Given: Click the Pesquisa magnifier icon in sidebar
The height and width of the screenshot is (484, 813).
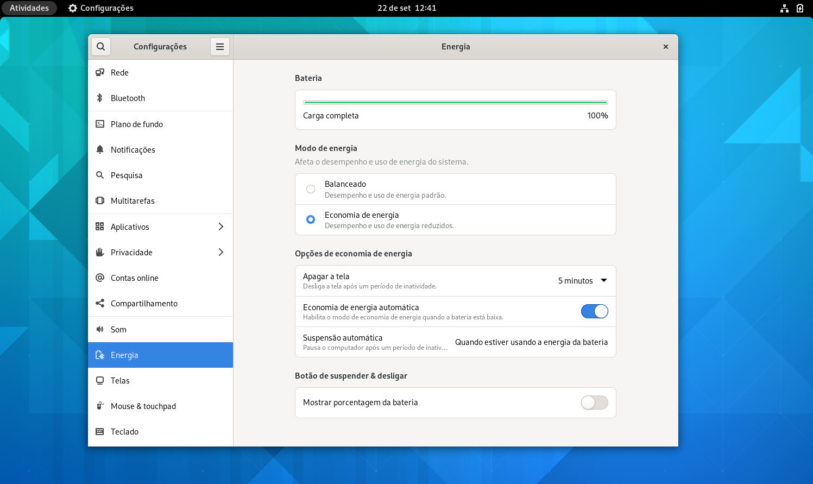Looking at the screenshot, I should tap(100, 175).
